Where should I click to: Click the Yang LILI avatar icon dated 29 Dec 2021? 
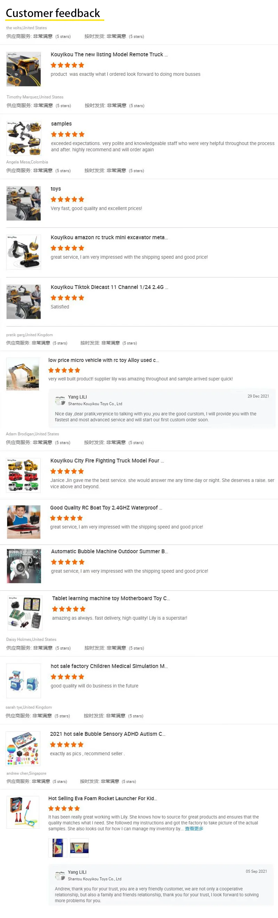coord(60,400)
